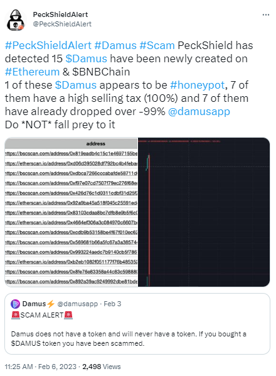Open the dark price chart image
Screen dimensions: 276x376
[204, 212]
